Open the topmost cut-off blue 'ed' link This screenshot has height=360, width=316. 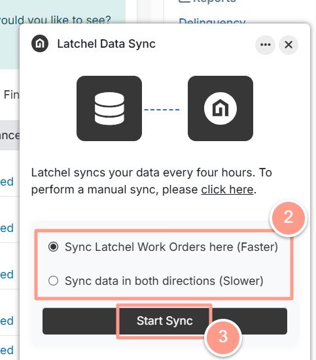[x=7, y=182]
